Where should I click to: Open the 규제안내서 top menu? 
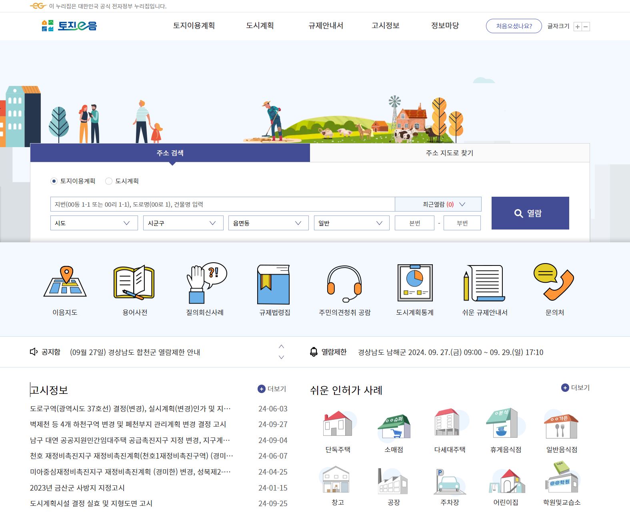pos(326,26)
